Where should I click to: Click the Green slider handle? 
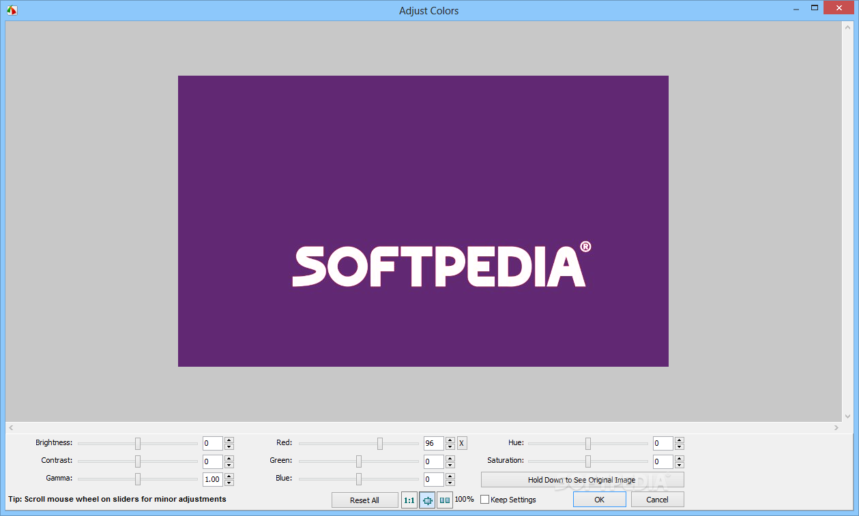point(359,461)
